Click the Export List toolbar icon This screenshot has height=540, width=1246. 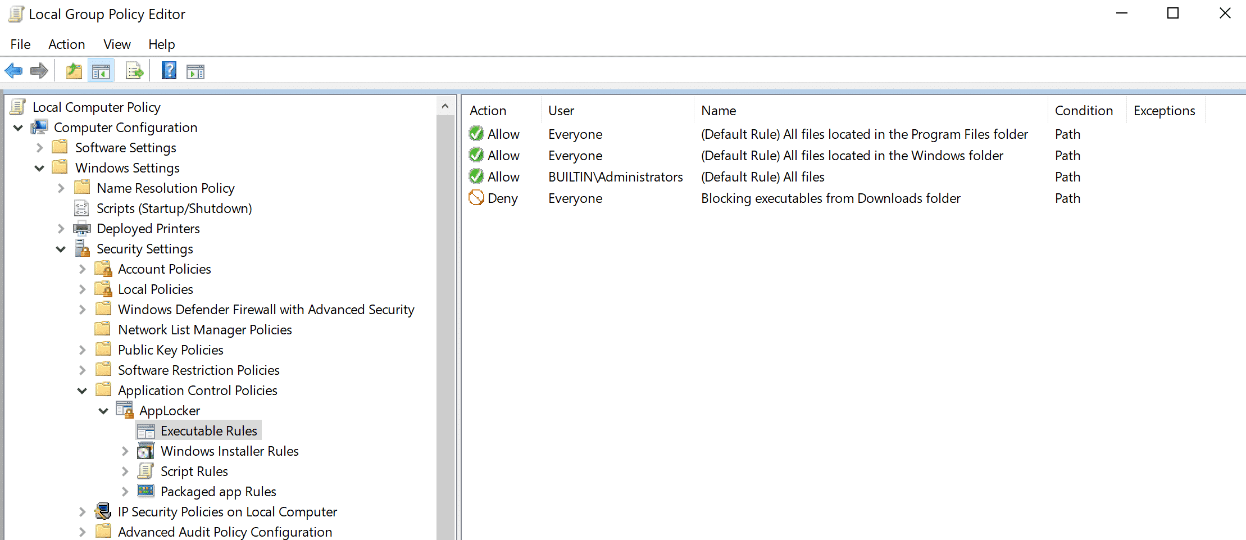click(x=134, y=71)
